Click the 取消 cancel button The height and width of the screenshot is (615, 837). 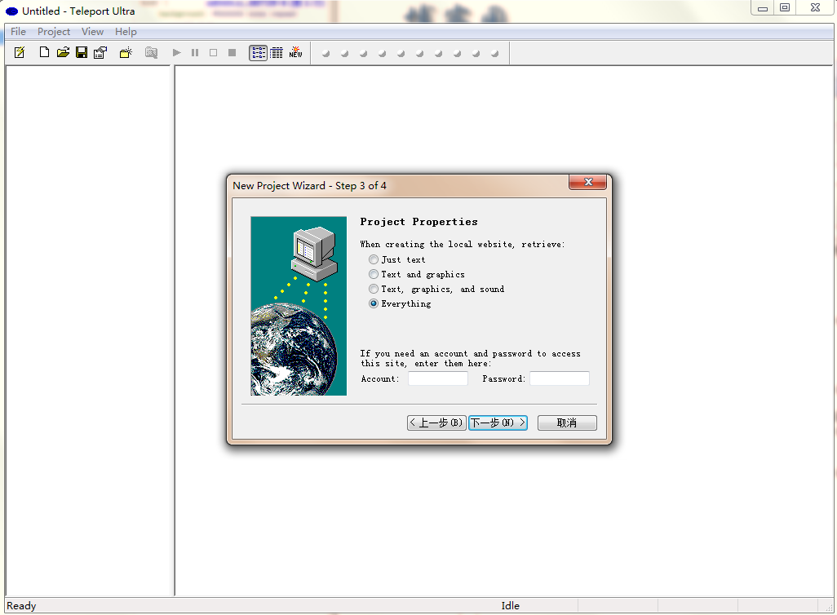pyautogui.click(x=567, y=423)
